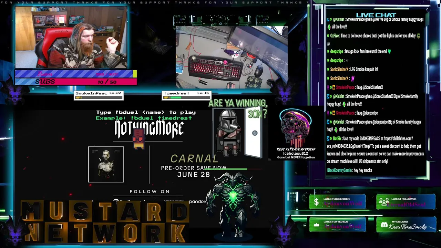This screenshot has height=248, width=441.
Task: Click the crown icon for Latest Gifted Sub
Action: pyautogui.click(x=316, y=225)
